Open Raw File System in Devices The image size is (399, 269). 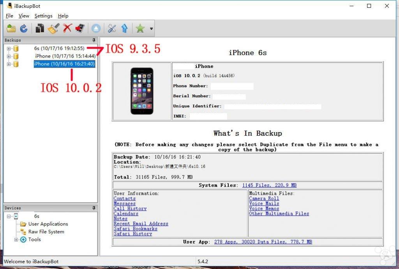click(x=46, y=232)
